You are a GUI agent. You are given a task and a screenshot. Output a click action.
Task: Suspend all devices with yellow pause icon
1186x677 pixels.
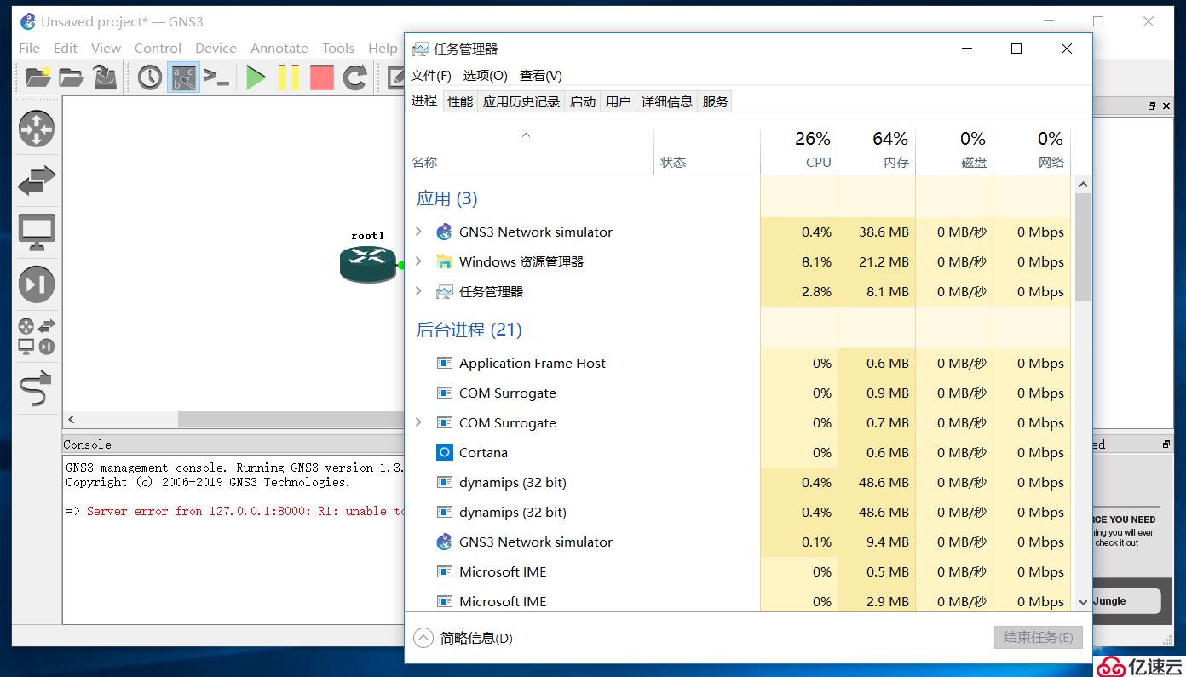[289, 77]
